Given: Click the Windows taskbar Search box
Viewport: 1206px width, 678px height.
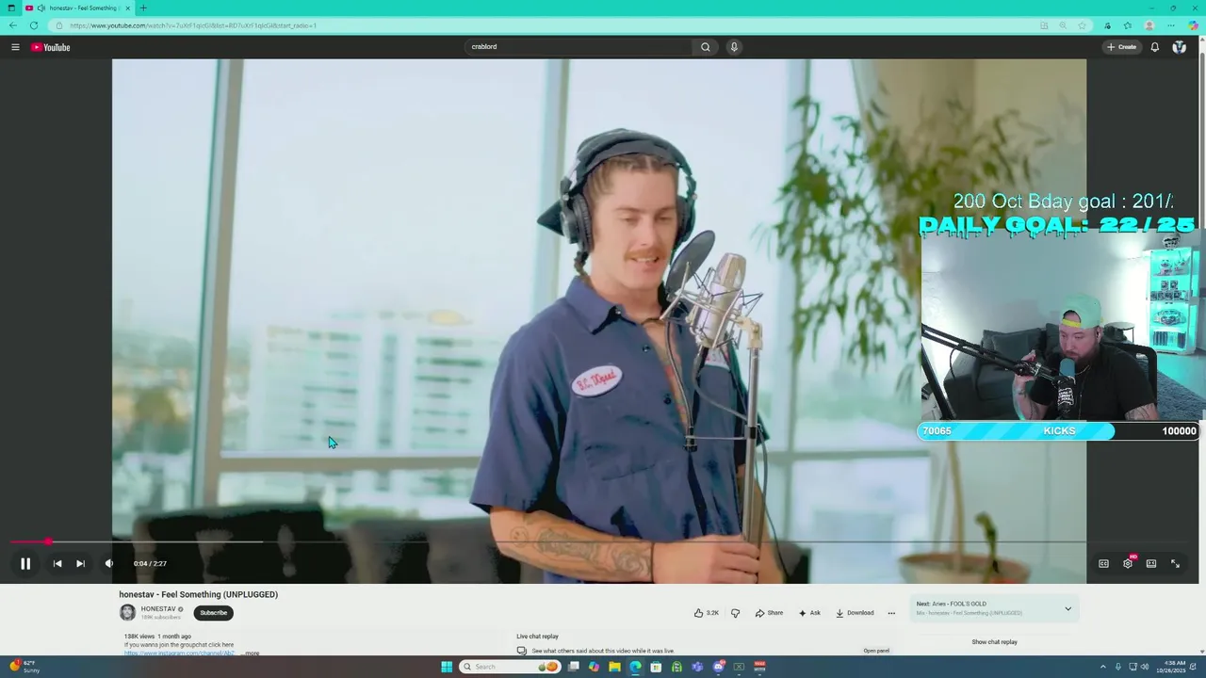Looking at the screenshot, I should [x=509, y=667].
